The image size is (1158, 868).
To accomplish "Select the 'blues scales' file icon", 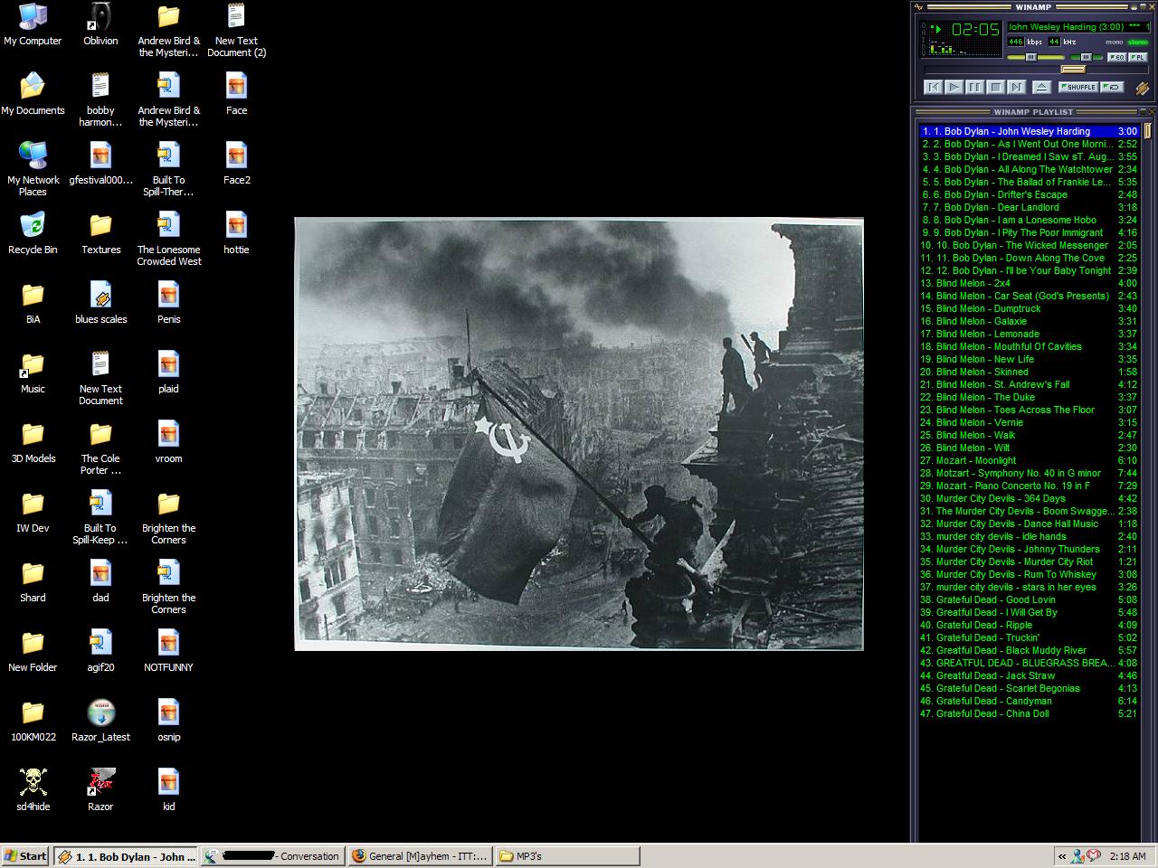I will coord(100,303).
